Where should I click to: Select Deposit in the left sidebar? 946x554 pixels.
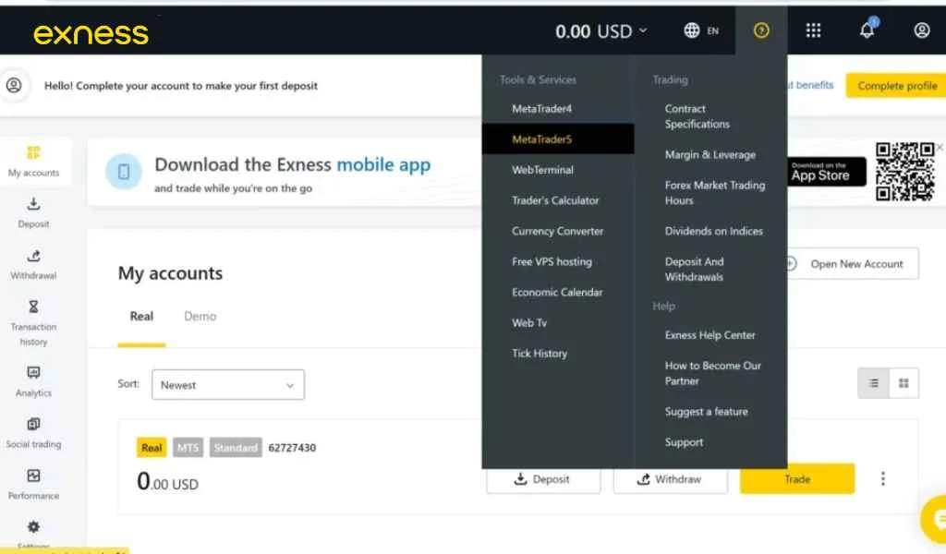click(x=33, y=212)
